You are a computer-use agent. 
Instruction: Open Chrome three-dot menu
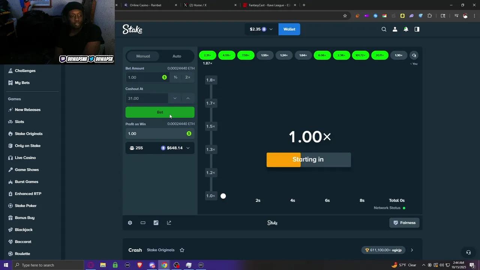(x=474, y=16)
